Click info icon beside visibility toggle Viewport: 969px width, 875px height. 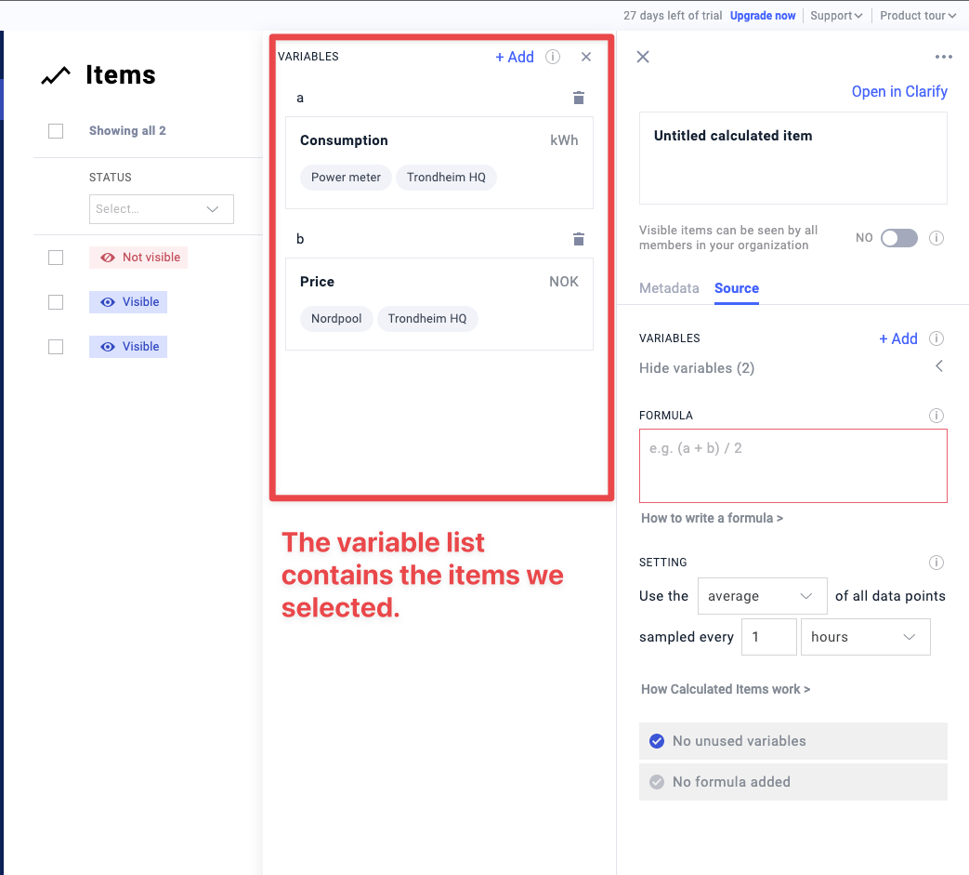pyautogui.click(x=936, y=238)
